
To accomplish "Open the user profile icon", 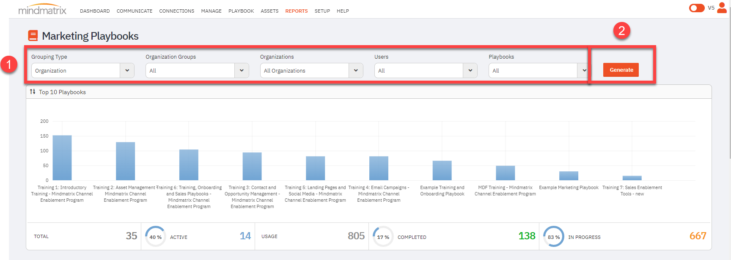I will [722, 8].
